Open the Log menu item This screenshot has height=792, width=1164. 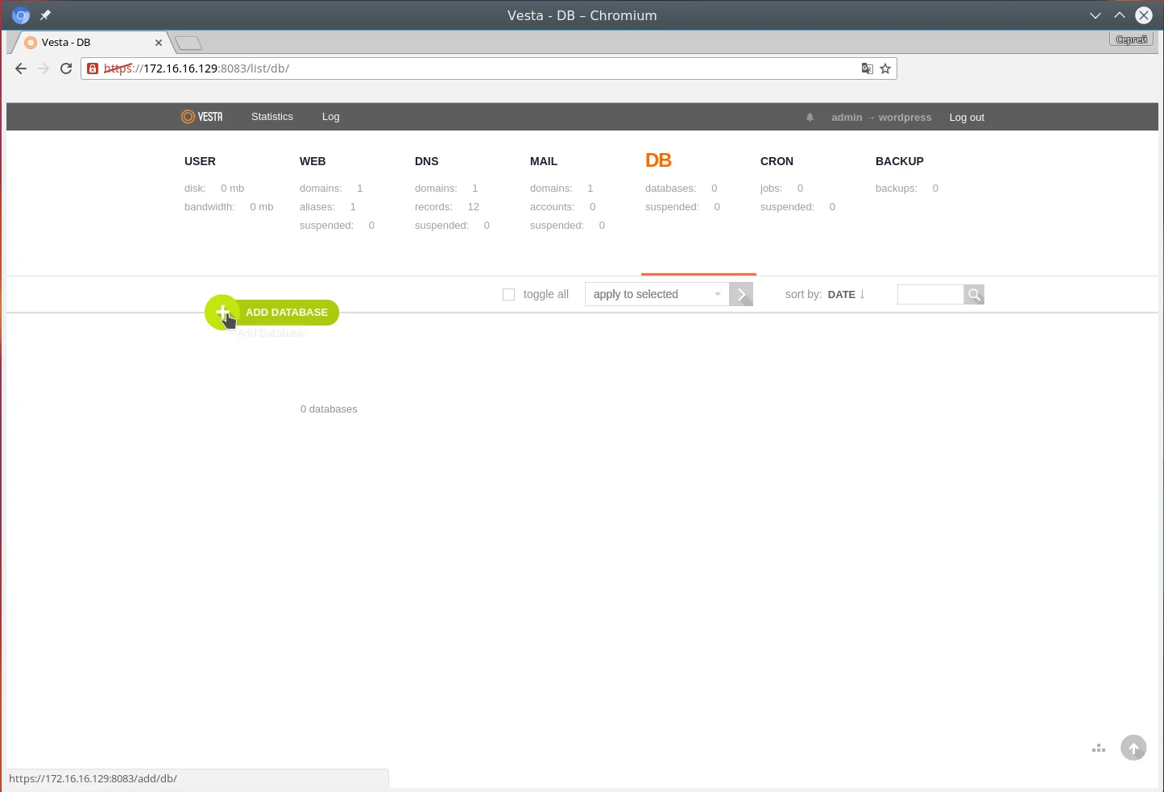(x=331, y=117)
